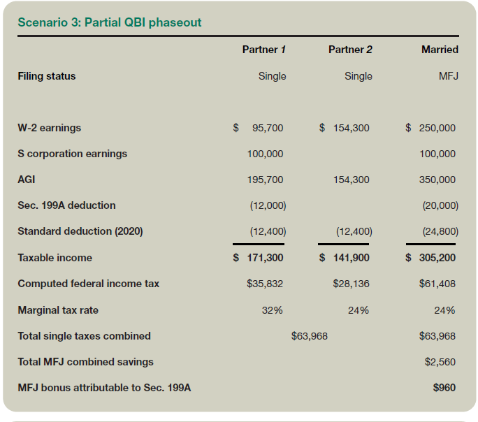Screen dimensions: 478x422
Task: Click the W-2 earnings row label
Action: (x=49, y=128)
